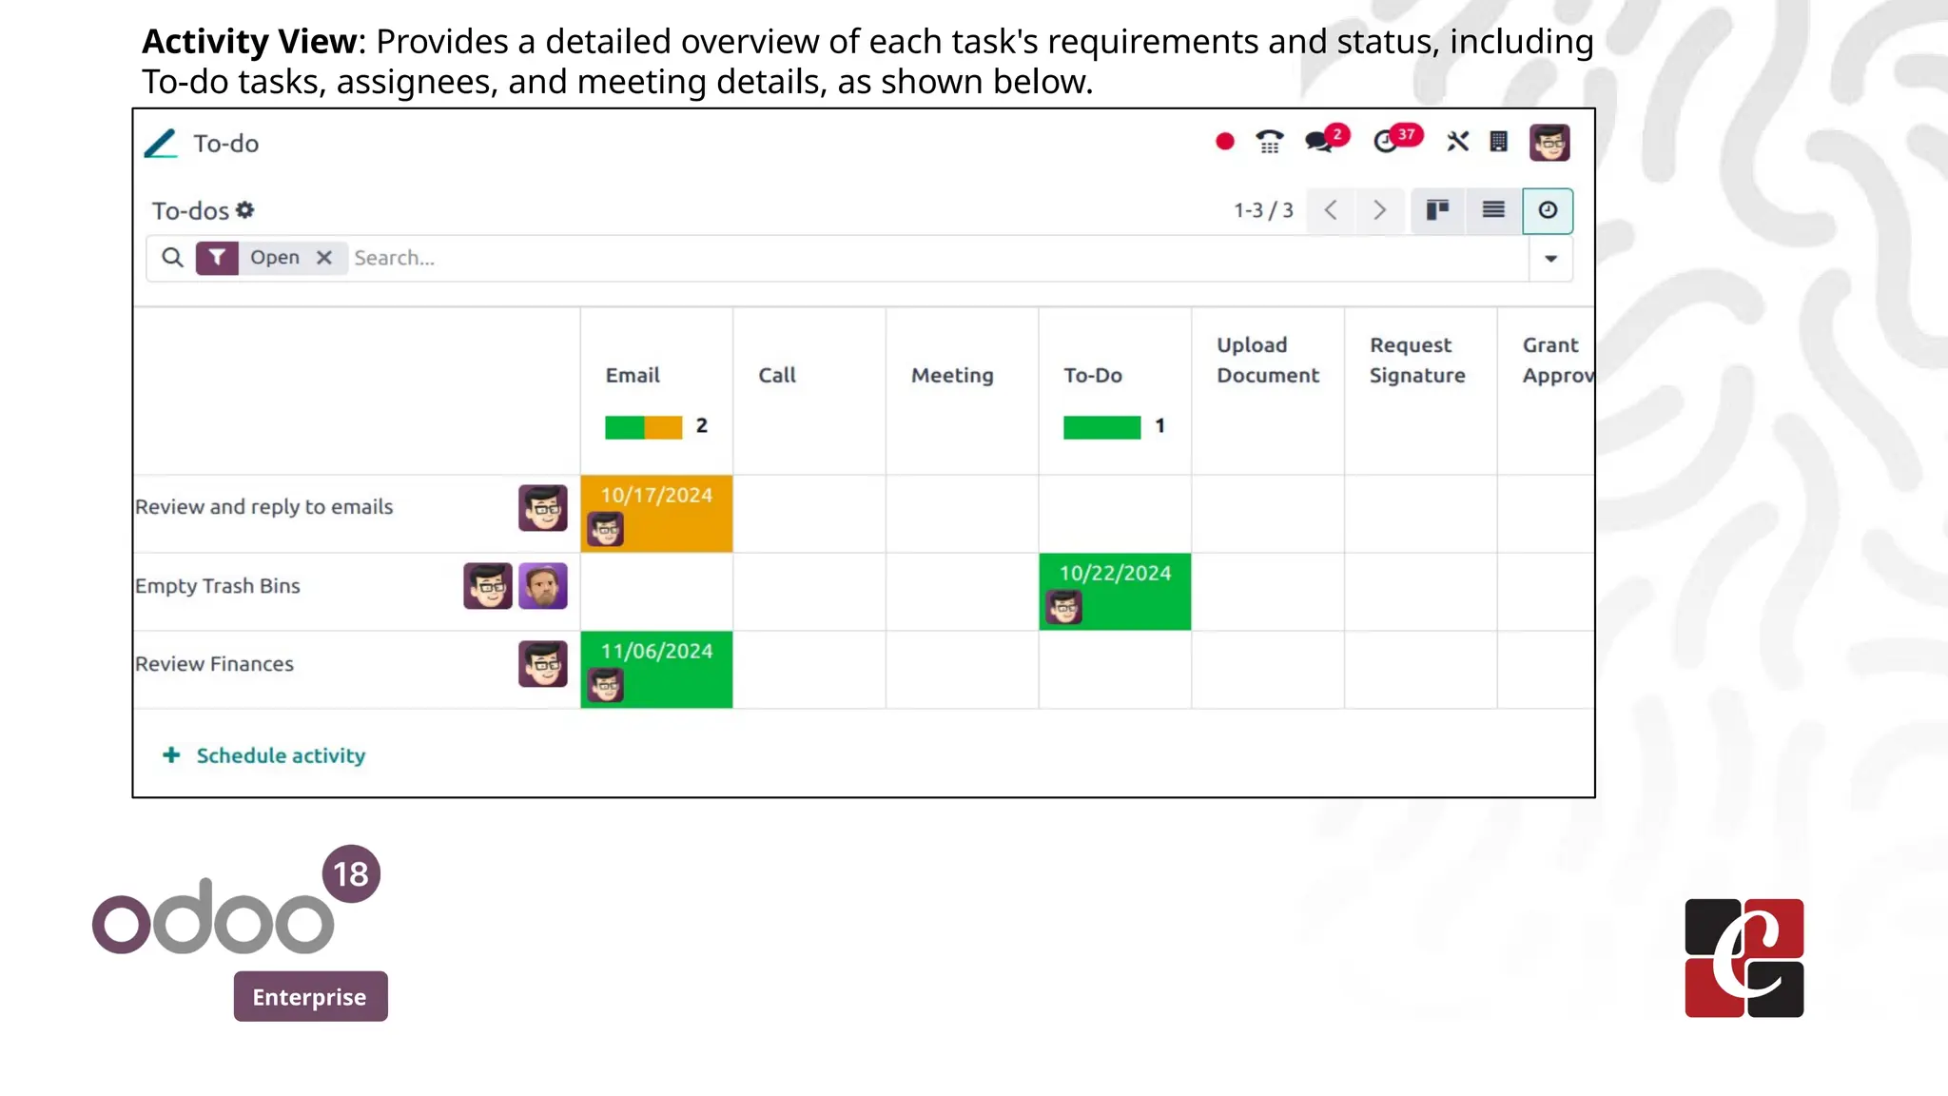Click the search magnifier icon
This screenshot has width=1948, height=1096.
click(172, 258)
